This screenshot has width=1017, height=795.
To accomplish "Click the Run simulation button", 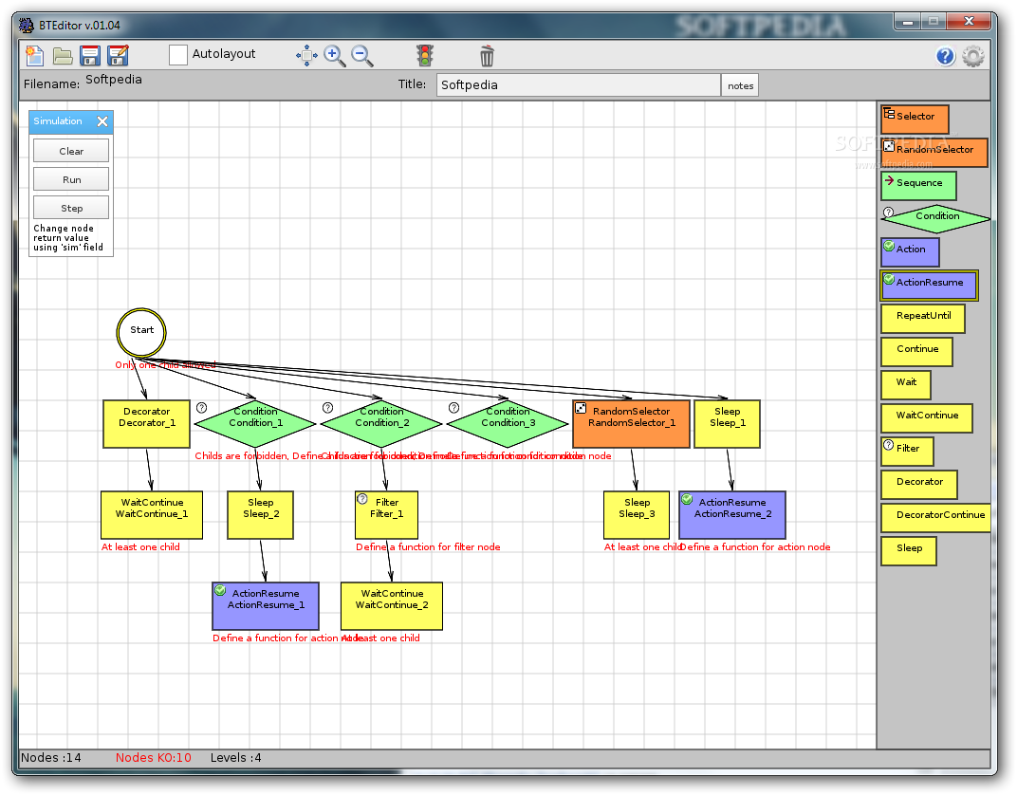I will point(71,179).
